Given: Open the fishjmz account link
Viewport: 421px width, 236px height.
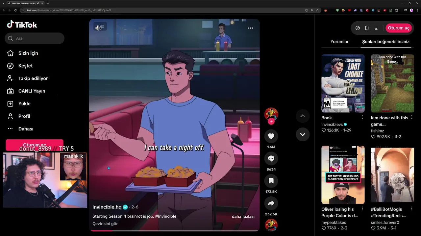Looking at the screenshot, I should click(378, 131).
